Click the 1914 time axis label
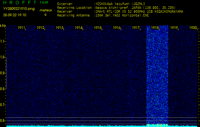The image size is (200, 127). tap(79, 28)
